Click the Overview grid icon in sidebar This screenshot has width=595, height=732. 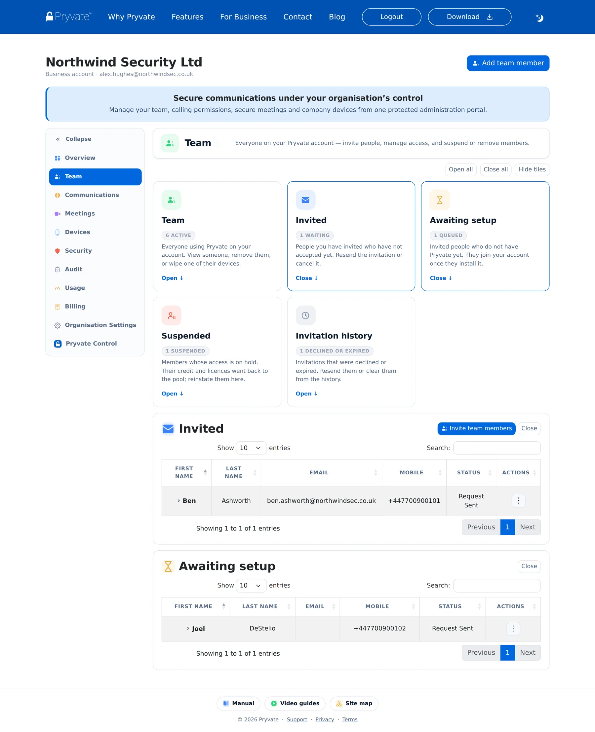point(57,158)
